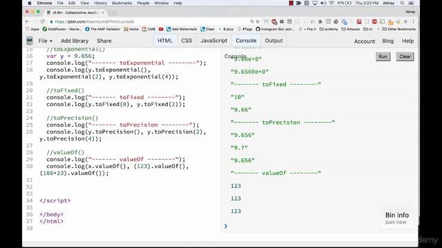Reload the page
Image resolution: width=442 pixels, height=248 pixels.
click(43, 21)
